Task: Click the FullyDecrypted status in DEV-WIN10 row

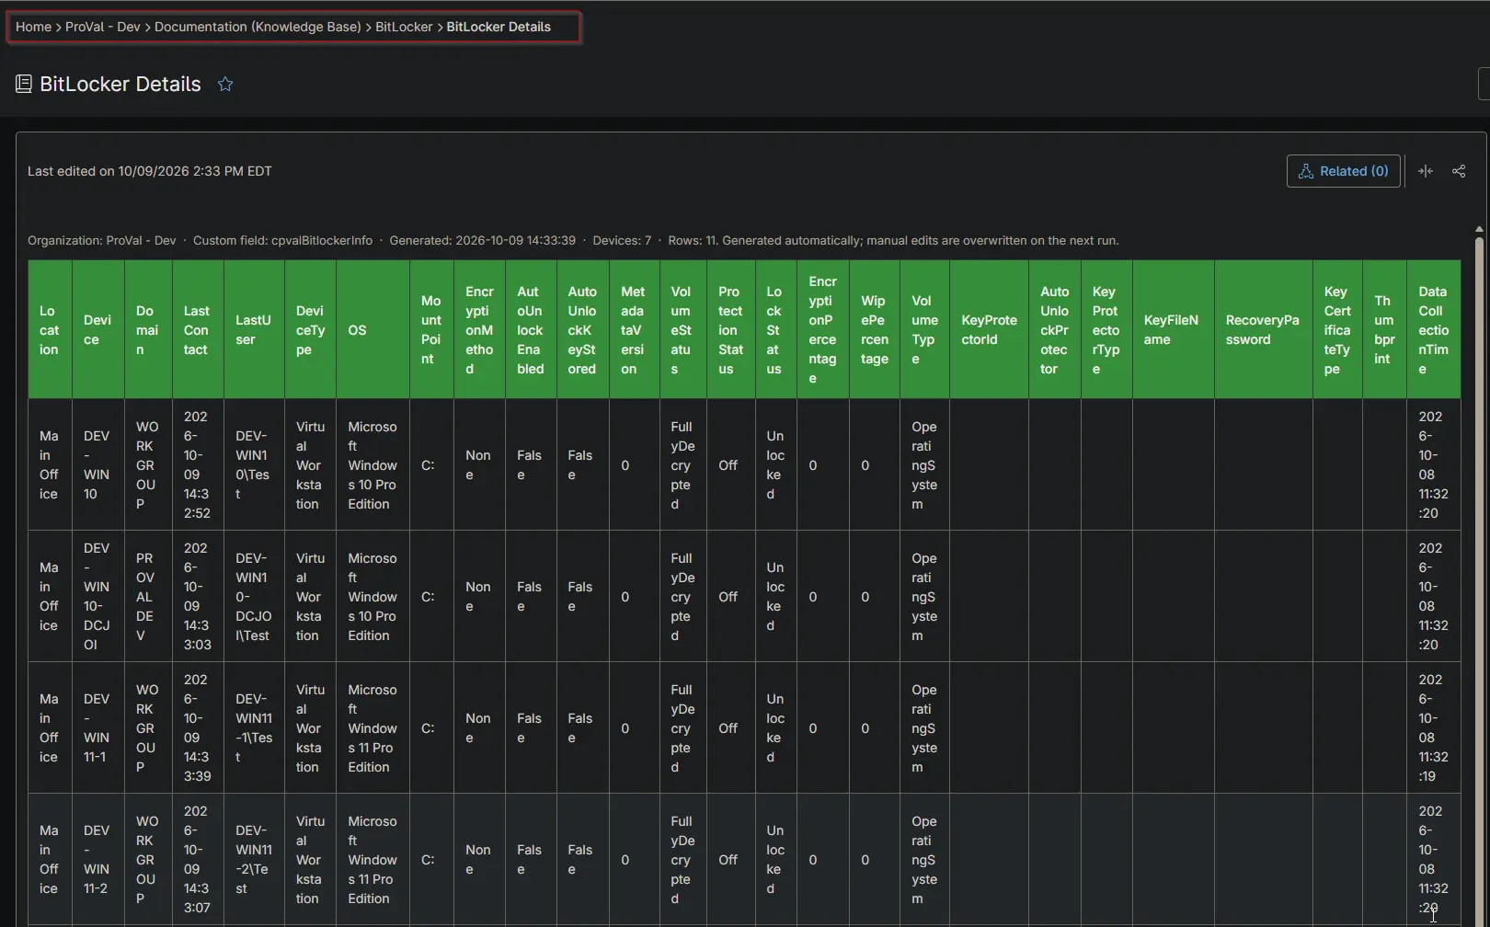Action: (x=682, y=465)
